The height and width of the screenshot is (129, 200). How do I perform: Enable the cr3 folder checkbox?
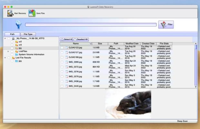12,45
